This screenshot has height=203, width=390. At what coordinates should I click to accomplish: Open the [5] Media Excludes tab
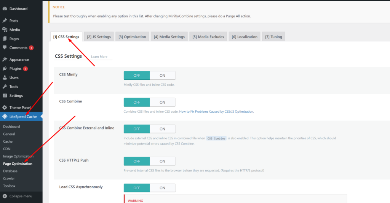208,37
